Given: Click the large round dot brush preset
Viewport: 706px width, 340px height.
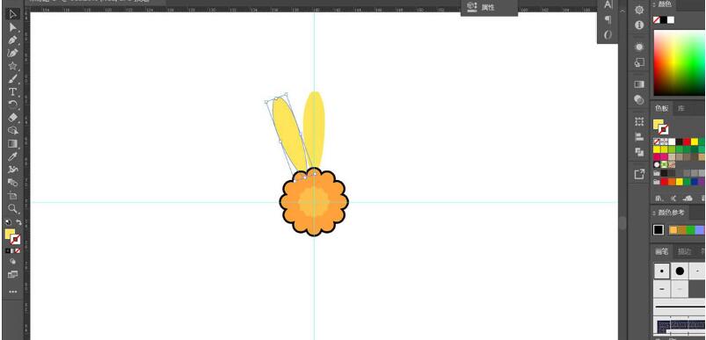Looking at the screenshot, I should (680, 271).
